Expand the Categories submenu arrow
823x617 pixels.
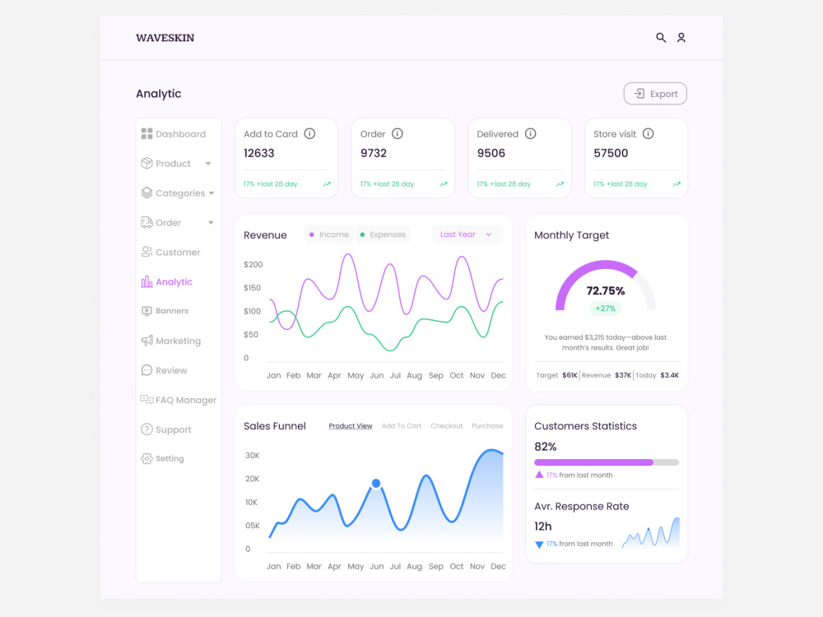click(212, 193)
